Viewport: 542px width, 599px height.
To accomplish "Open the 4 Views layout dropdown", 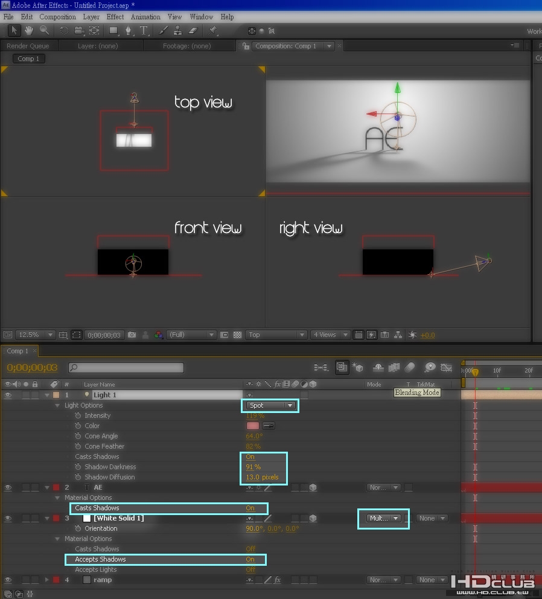I will coord(330,335).
